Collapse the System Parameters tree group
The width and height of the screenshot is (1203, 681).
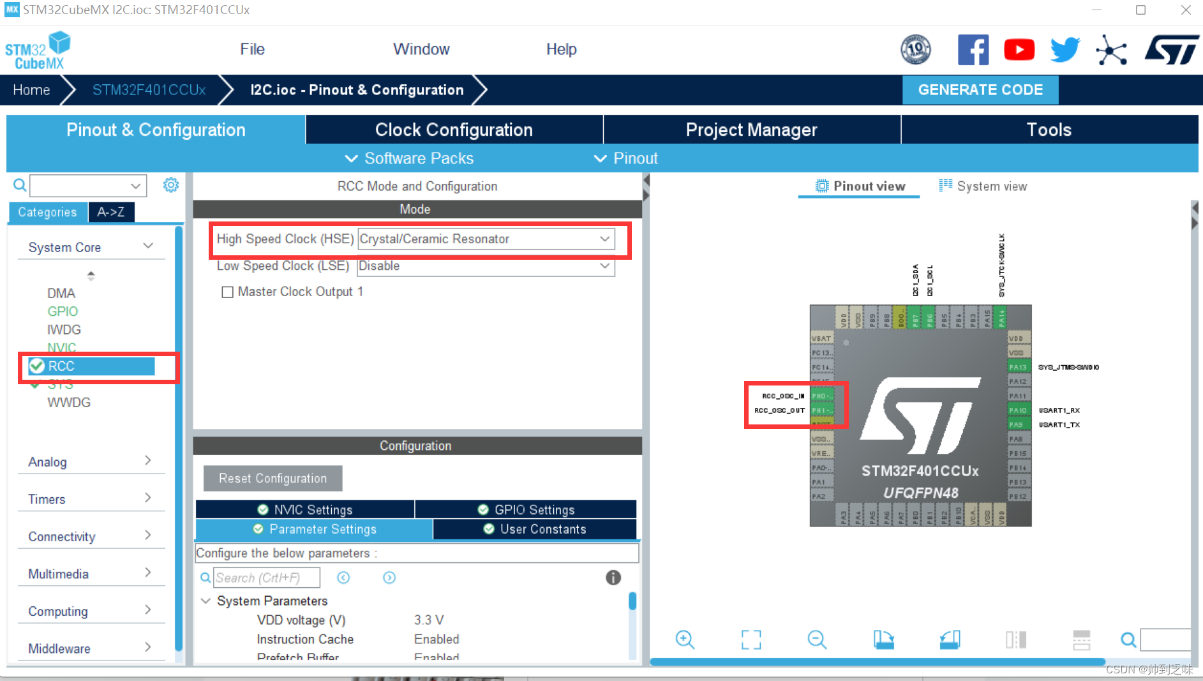[205, 601]
